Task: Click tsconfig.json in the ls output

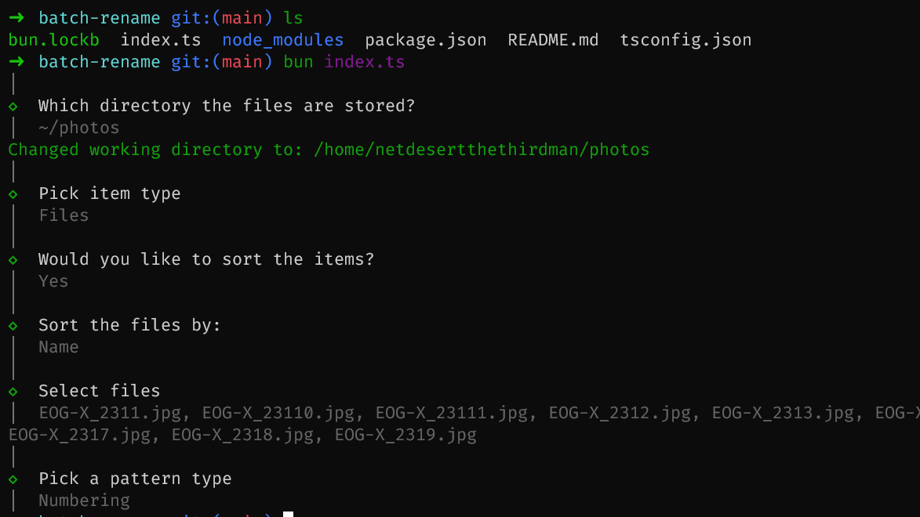Action: (x=685, y=40)
